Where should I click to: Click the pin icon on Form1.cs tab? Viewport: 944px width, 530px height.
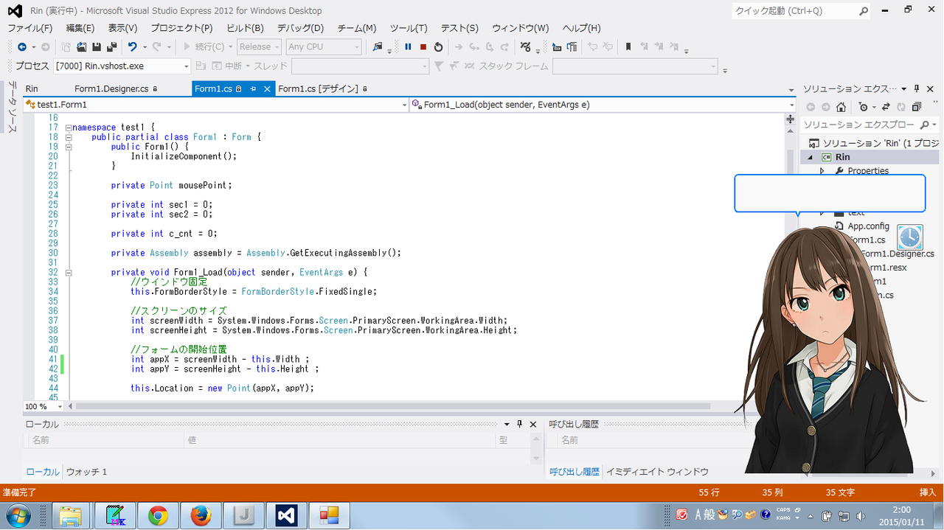[253, 88]
